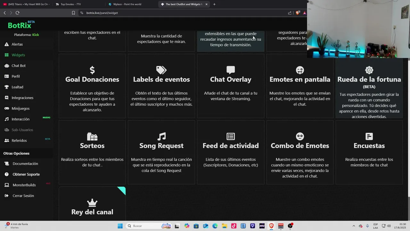Click the share icon in address bar
This screenshot has height=231, width=410.
point(290,13)
